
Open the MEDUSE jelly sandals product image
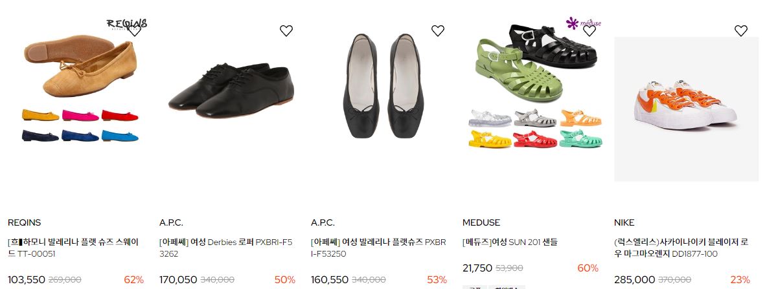[x=535, y=85]
